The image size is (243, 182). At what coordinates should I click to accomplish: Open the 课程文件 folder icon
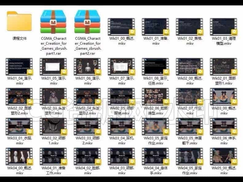point(19,21)
